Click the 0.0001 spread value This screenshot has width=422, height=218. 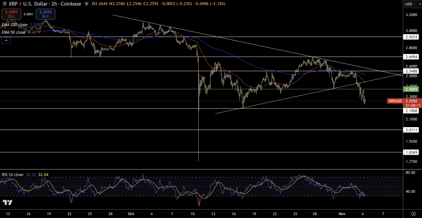(x=28, y=14)
